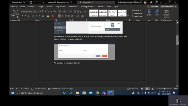Open Reutilizar archivos pane

(x=167, y=14)
